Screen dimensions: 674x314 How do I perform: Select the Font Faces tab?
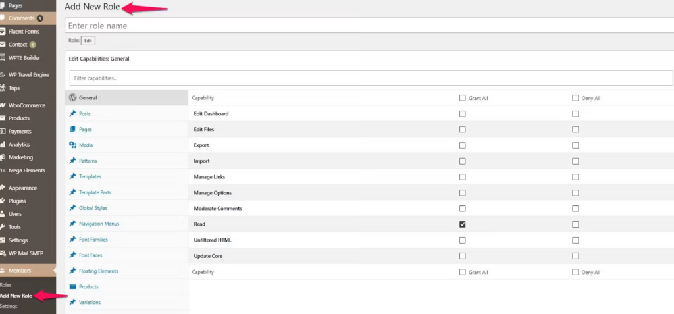[x=127, y=255]
